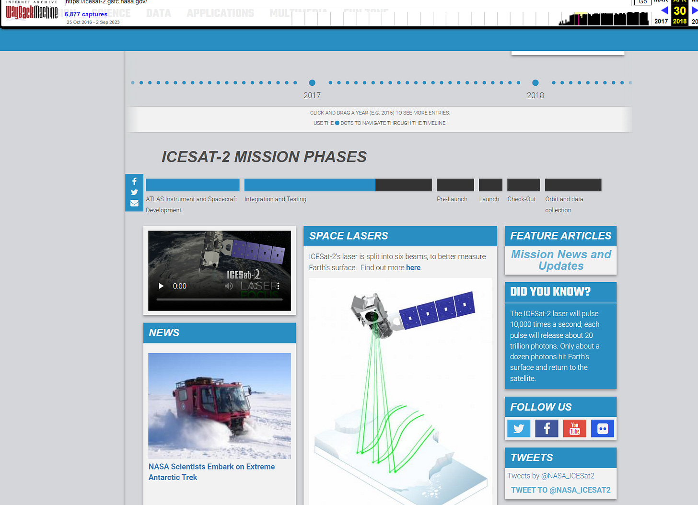Select the 2017 timeline dot
The image size is (698, 505).
312,83
